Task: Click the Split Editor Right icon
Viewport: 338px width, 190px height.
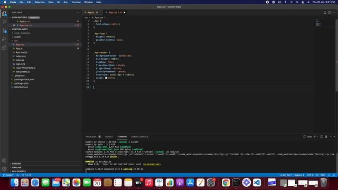Action: pyautogui.click(x=330, y=13)
